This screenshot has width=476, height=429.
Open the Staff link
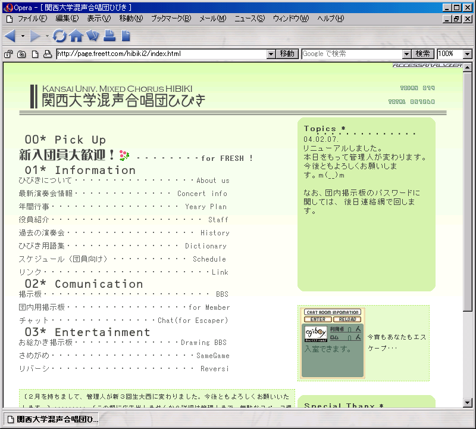[218, 220]
